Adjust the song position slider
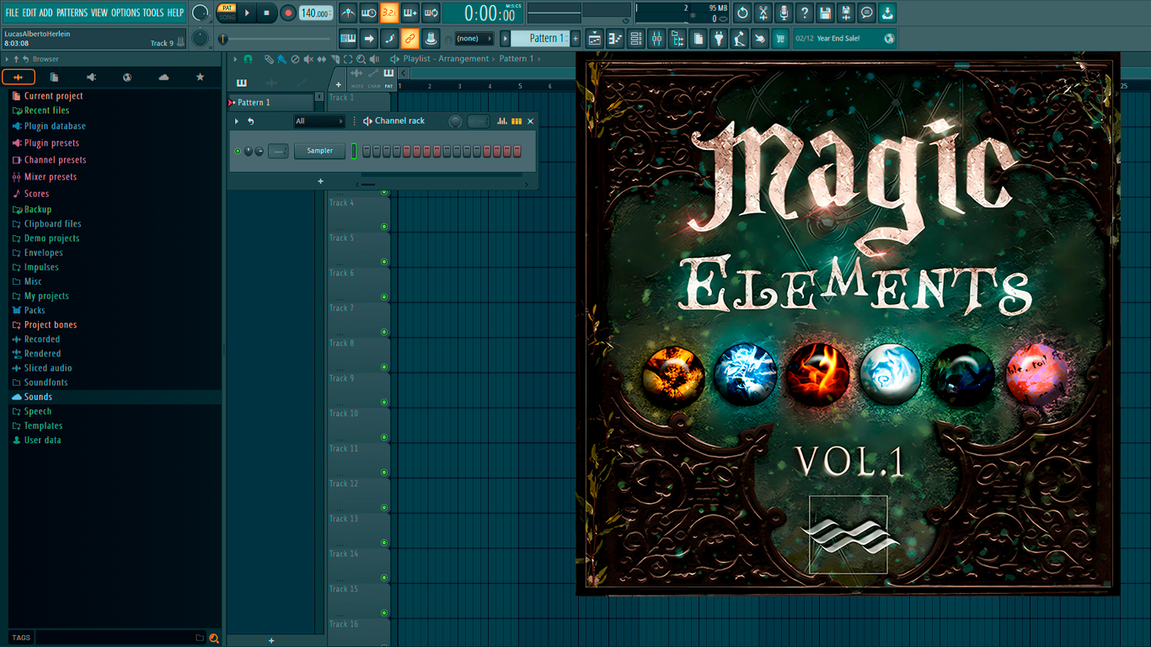 pyautogui.click(x=275, y=39)
